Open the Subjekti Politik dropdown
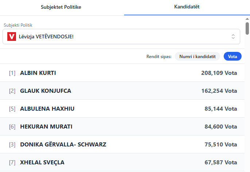 tap(121, 37)
